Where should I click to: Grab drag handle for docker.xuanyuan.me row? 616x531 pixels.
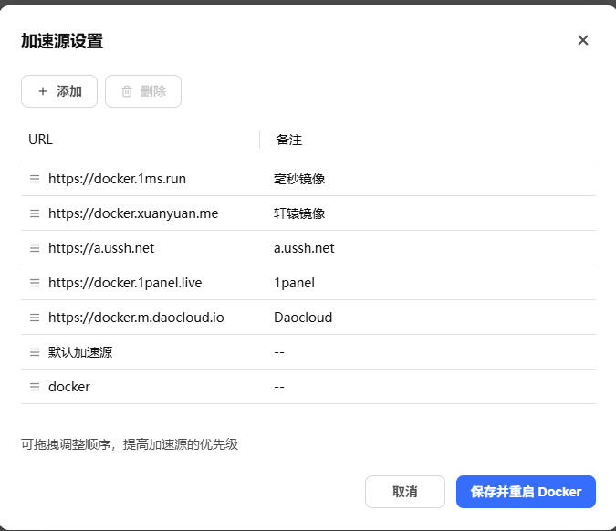pos(35,213)
